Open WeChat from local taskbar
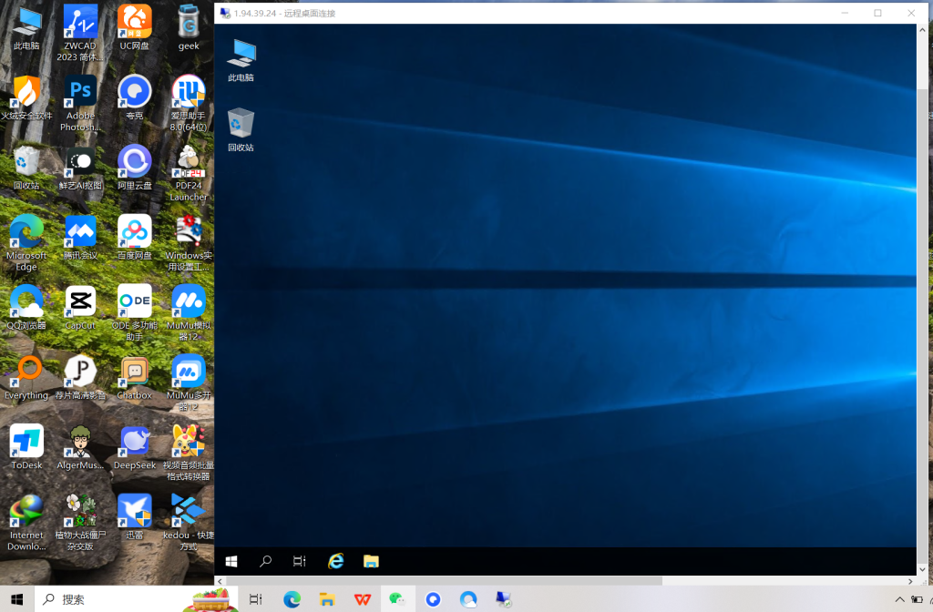The width and height of the screenshot is (933, 612). [397, 599]
